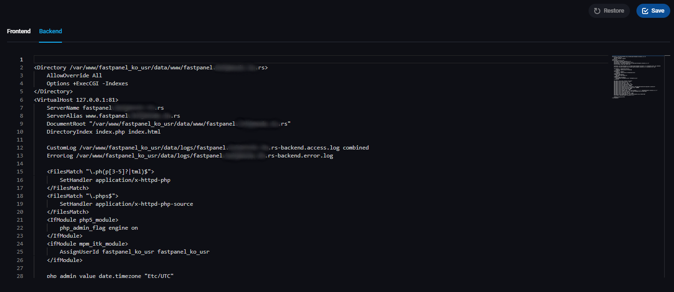Viewport: 674px width, 292px height.
Task: Click the circular arrow icon in Restore
Action: (x=597, y=11)
